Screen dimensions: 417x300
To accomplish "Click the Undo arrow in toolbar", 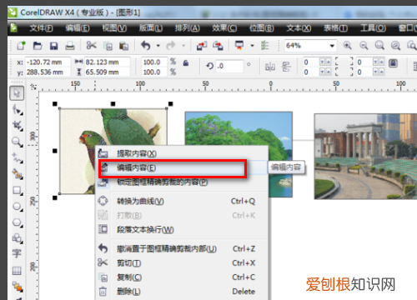I will click(x=145, y=45).
